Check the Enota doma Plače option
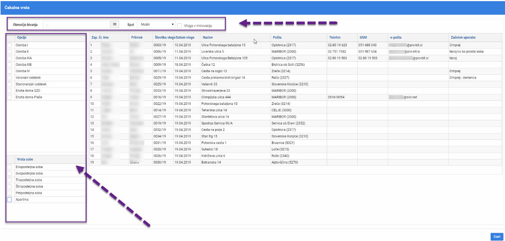The height and width of the screenshot is (241, 505). click(x=9, y=97)
